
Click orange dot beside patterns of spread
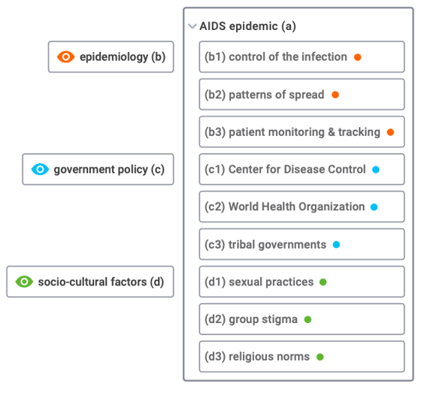pyautogui.click(x=335, y=95)
